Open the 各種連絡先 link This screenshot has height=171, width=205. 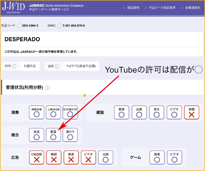click(193, 8)
